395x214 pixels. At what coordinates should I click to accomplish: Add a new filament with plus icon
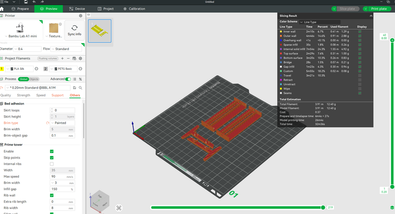62,59
